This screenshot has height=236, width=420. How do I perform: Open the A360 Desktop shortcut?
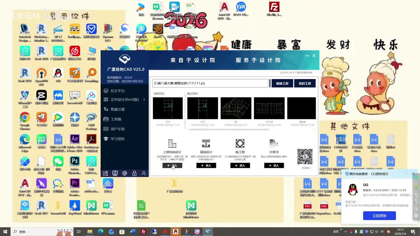point(92,121)
